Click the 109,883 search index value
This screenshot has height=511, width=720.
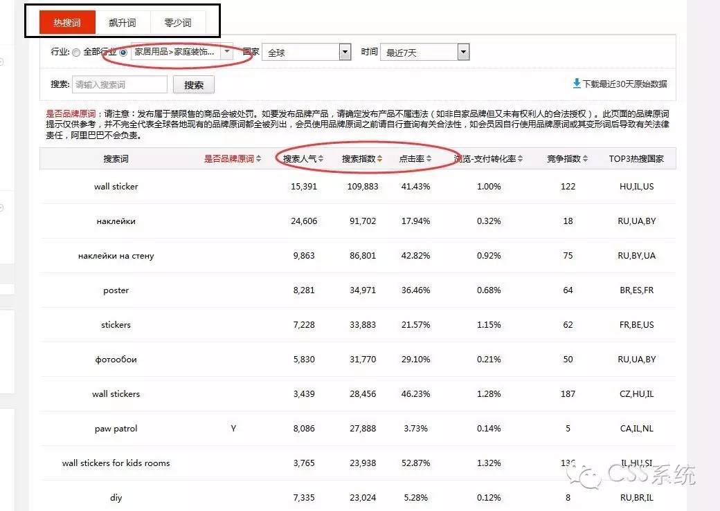click(363, 186)
